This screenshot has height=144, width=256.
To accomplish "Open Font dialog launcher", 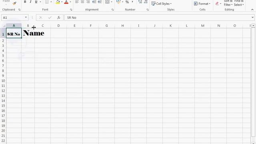I will coord(71,10).
